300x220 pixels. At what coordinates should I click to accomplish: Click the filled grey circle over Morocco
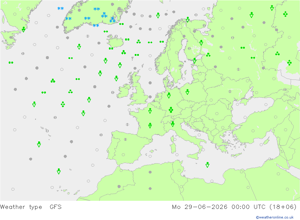click(x=119, y=186)
